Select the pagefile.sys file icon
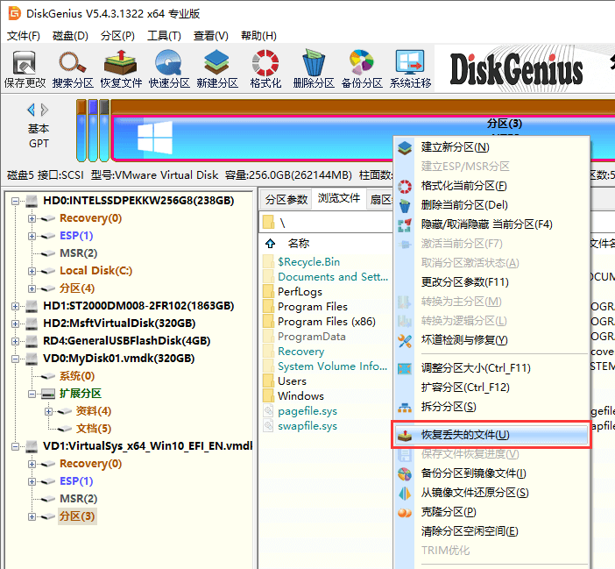 click(x=268, y=411)
